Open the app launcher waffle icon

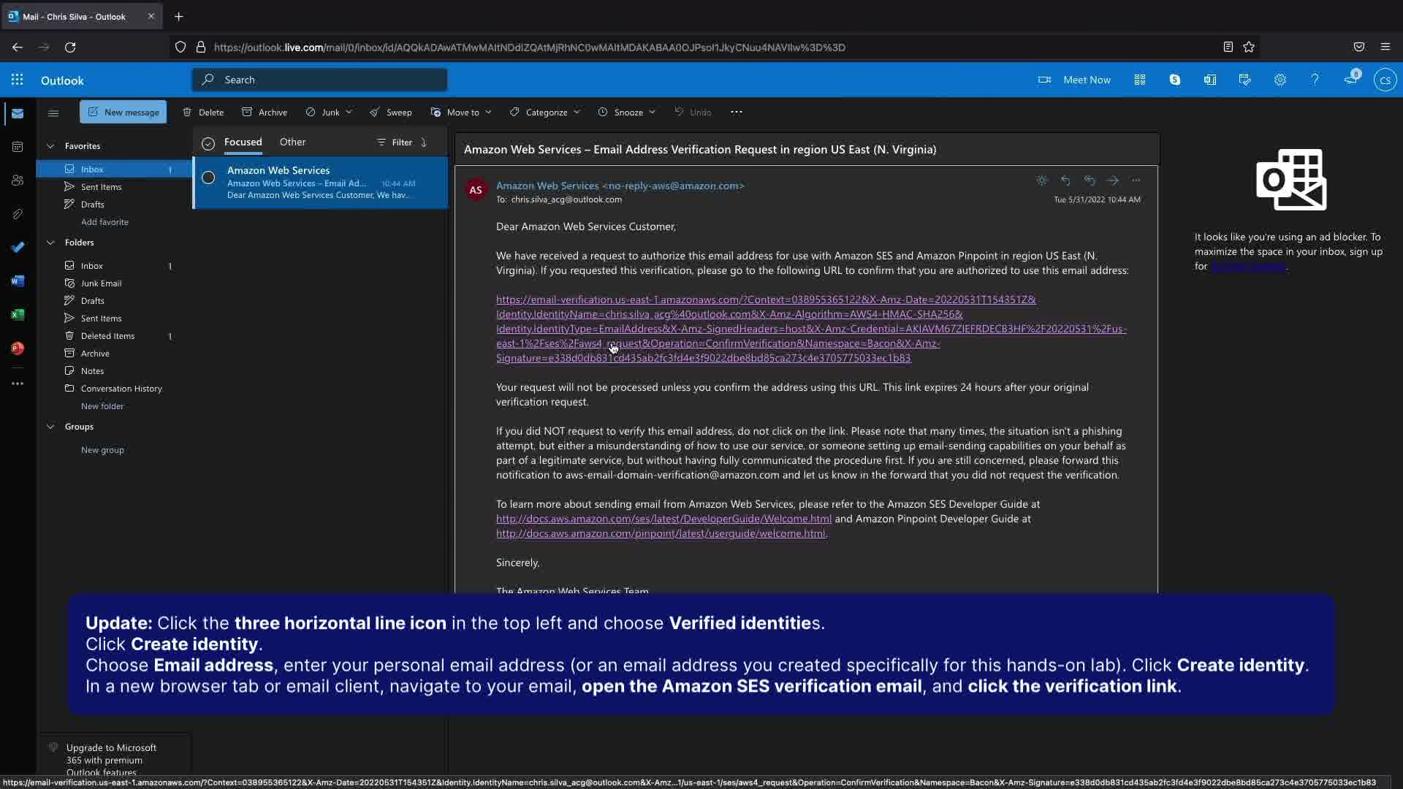point(18,80)
